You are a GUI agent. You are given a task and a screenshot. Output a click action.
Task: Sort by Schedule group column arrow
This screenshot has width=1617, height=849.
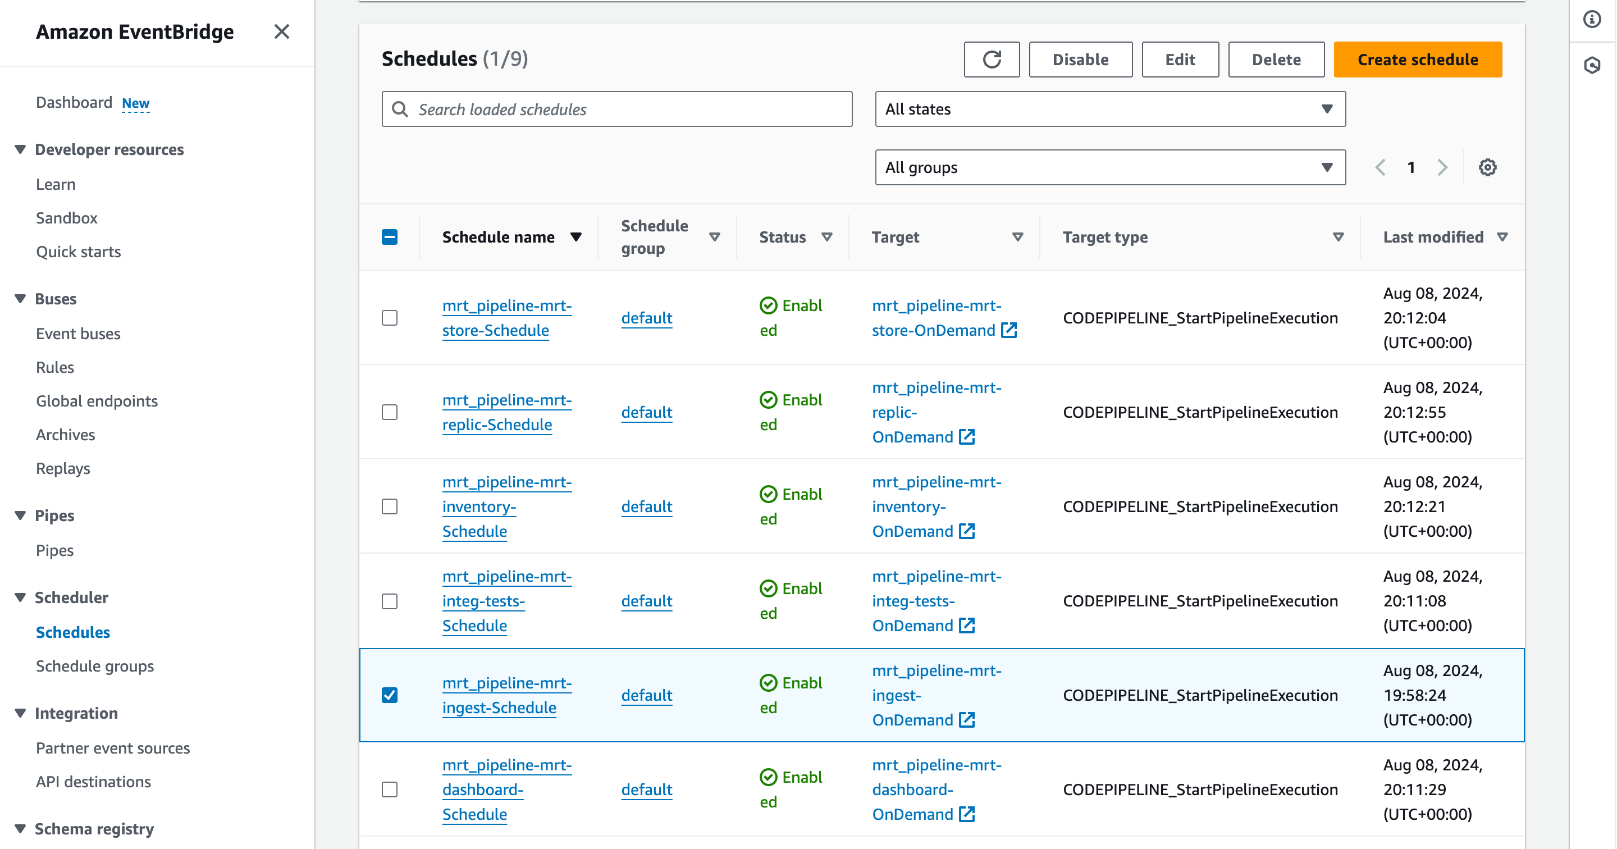tap(714, 238)
